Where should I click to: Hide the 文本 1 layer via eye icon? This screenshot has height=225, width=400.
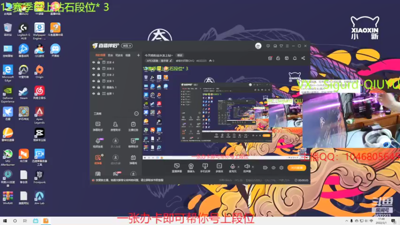[x=93, y=81]
